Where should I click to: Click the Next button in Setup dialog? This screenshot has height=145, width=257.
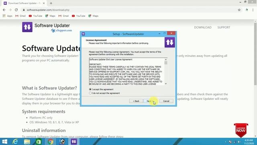tap(150, 101)
